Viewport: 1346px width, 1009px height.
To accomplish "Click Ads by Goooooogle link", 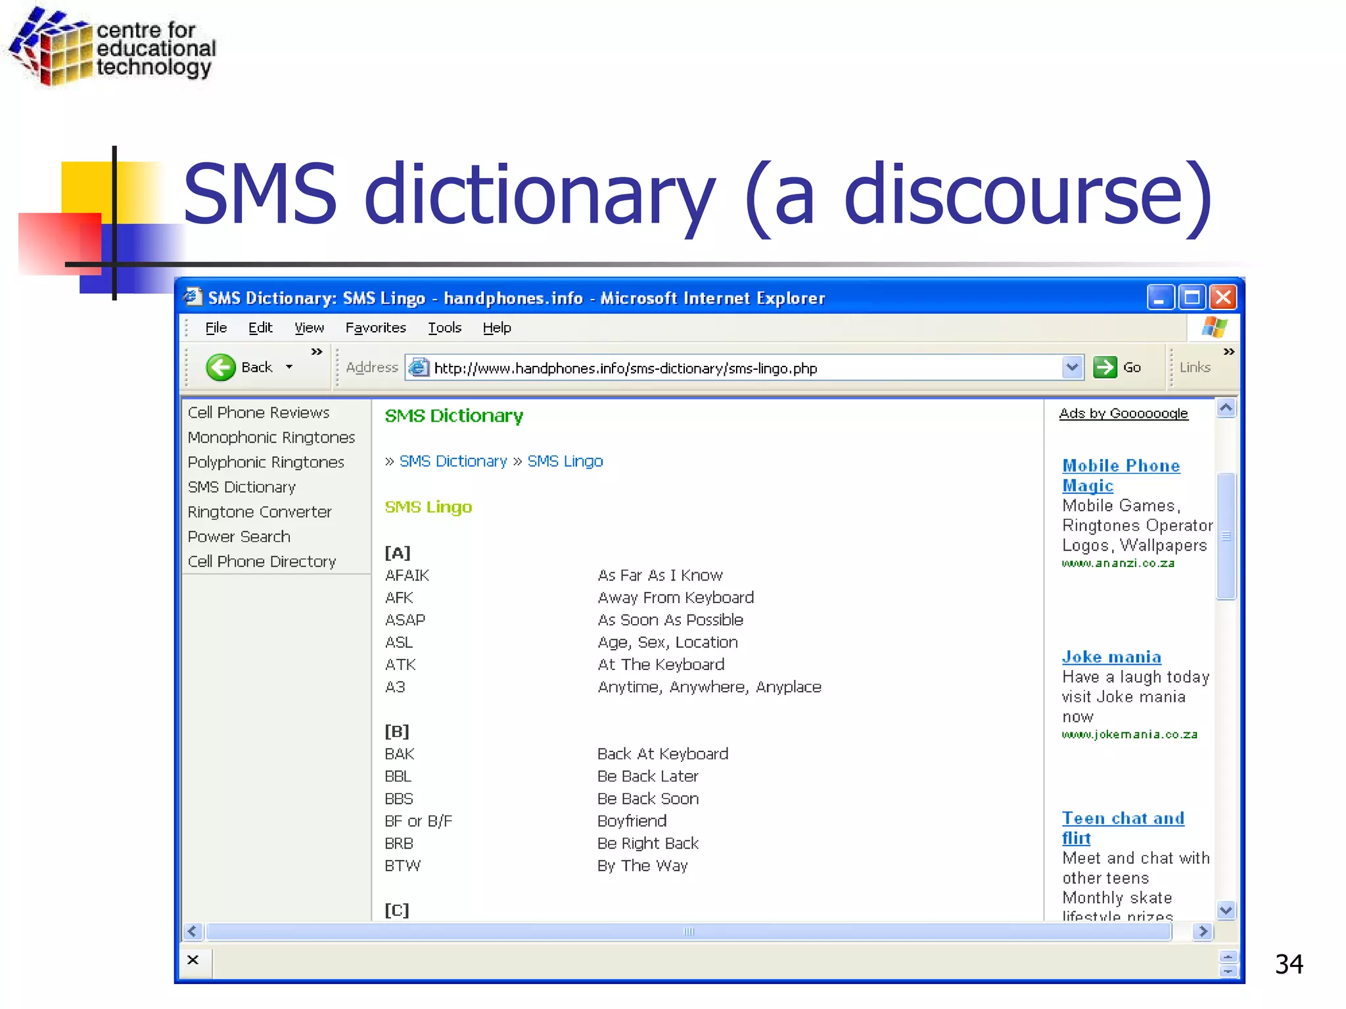I will click(1123, 413).
